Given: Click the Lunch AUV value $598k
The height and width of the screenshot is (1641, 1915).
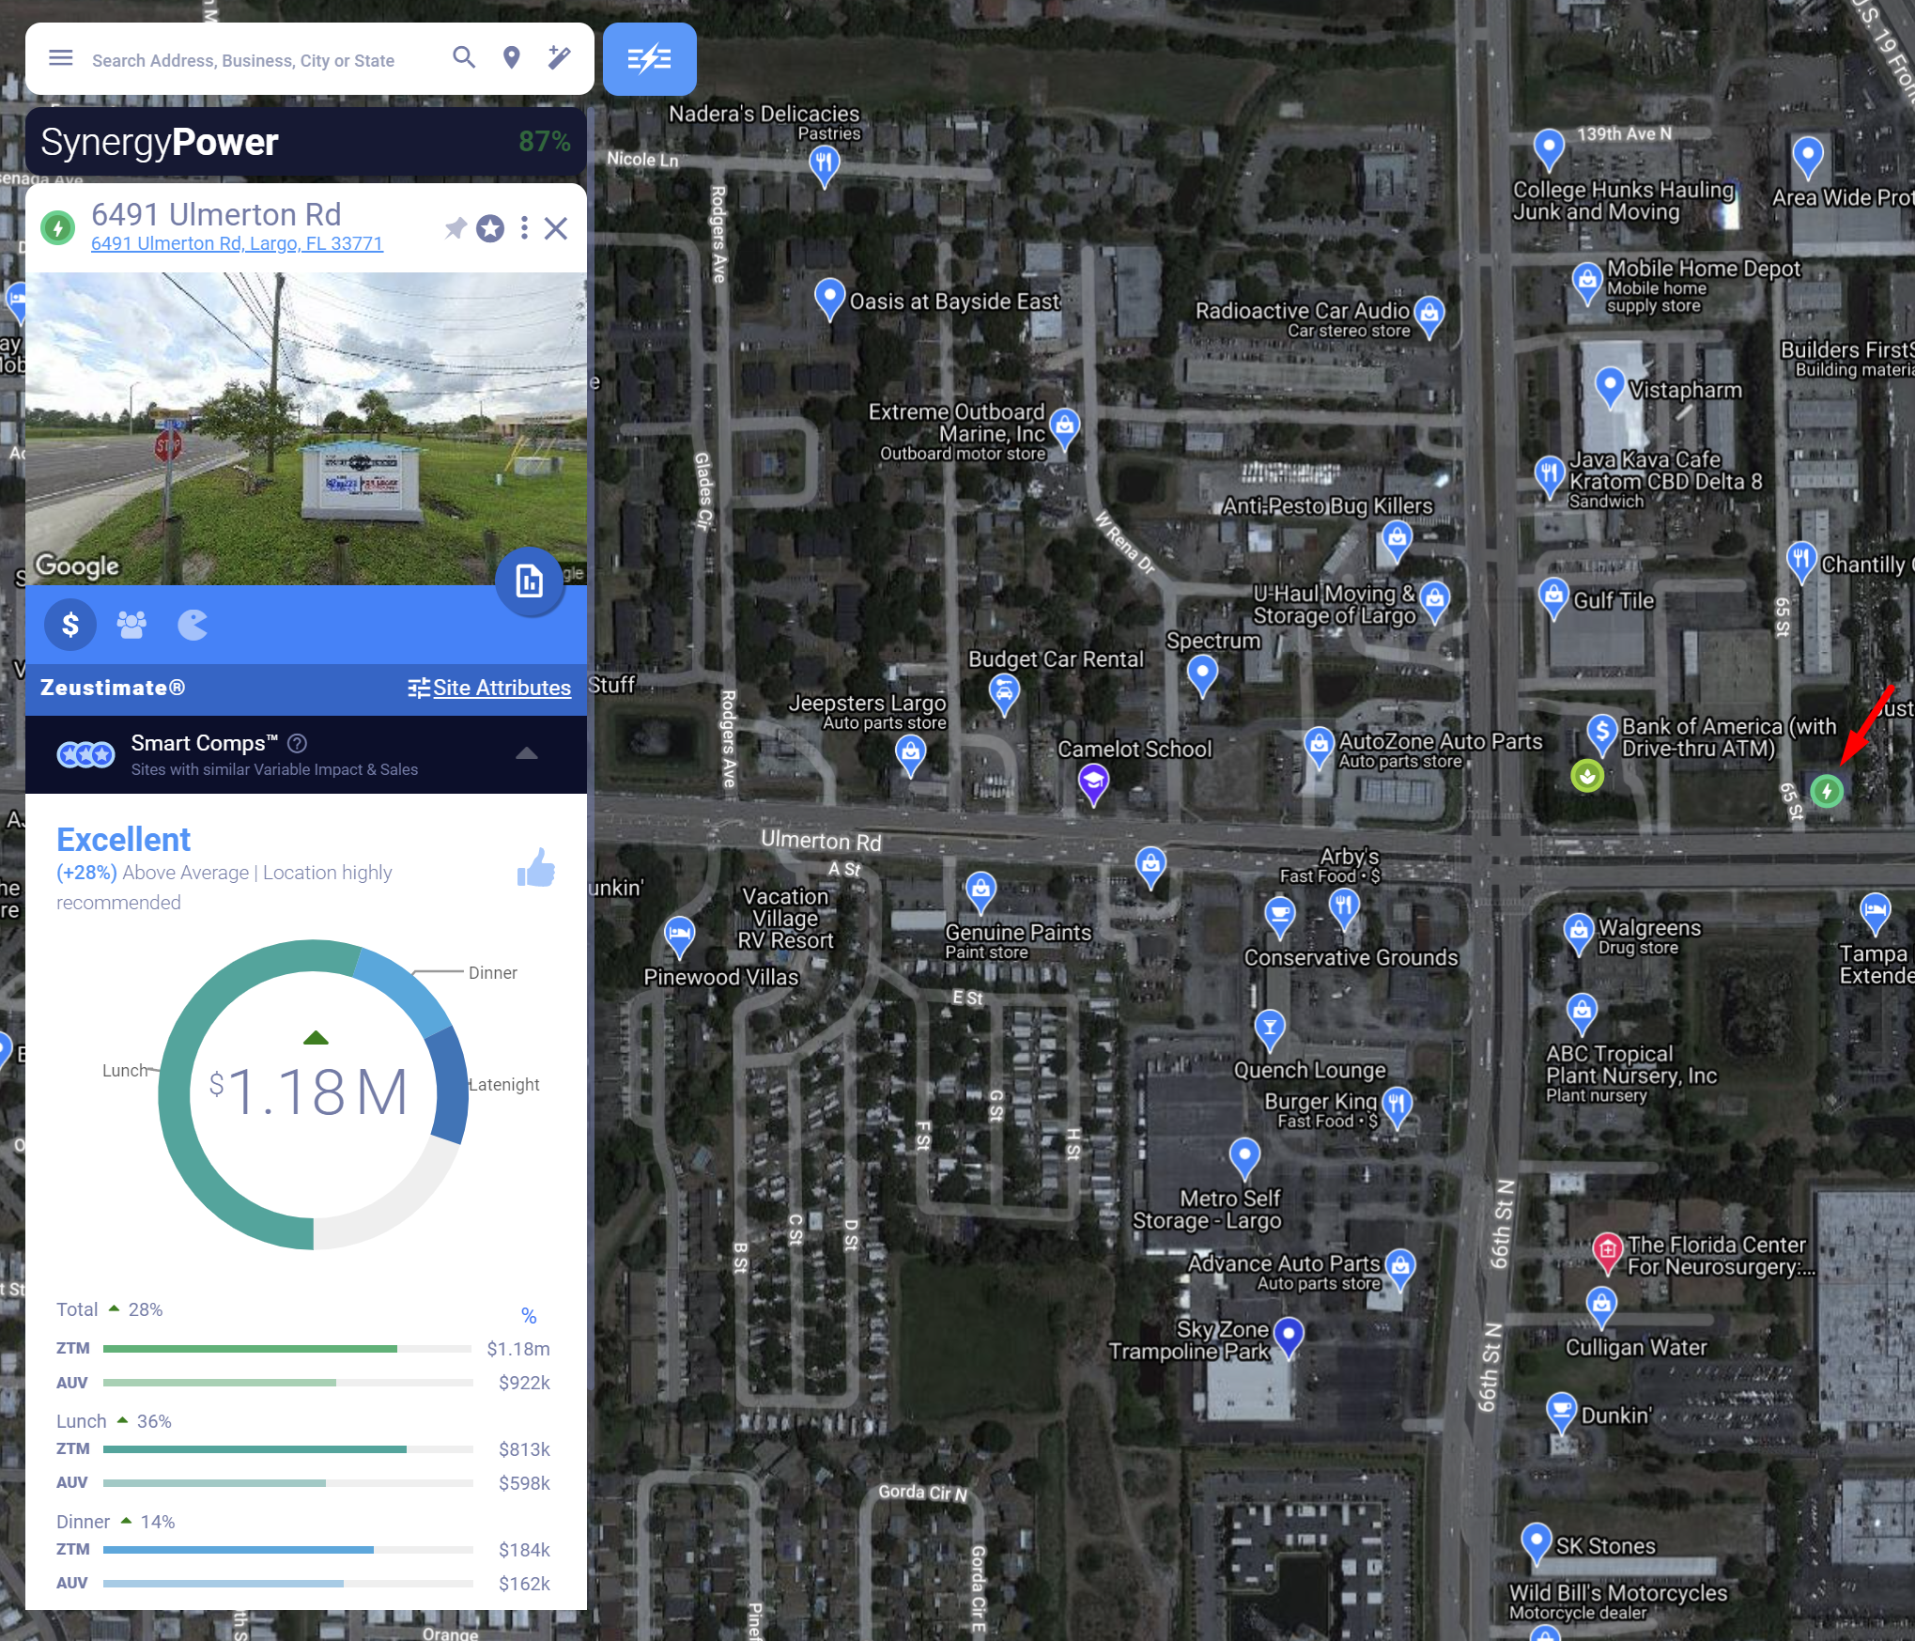Looking at the screenshot, I should point(524,1483).
